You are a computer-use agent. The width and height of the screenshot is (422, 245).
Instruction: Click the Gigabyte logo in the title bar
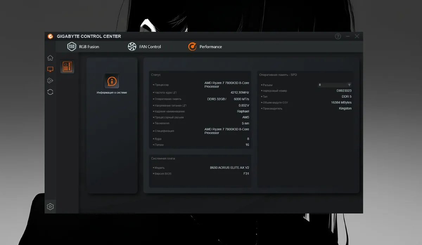pyautogui.click(x=51, y=36)
